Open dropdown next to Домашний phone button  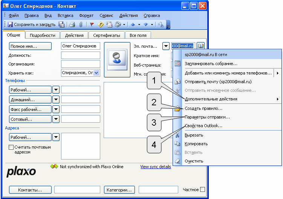tap(56, 99)
